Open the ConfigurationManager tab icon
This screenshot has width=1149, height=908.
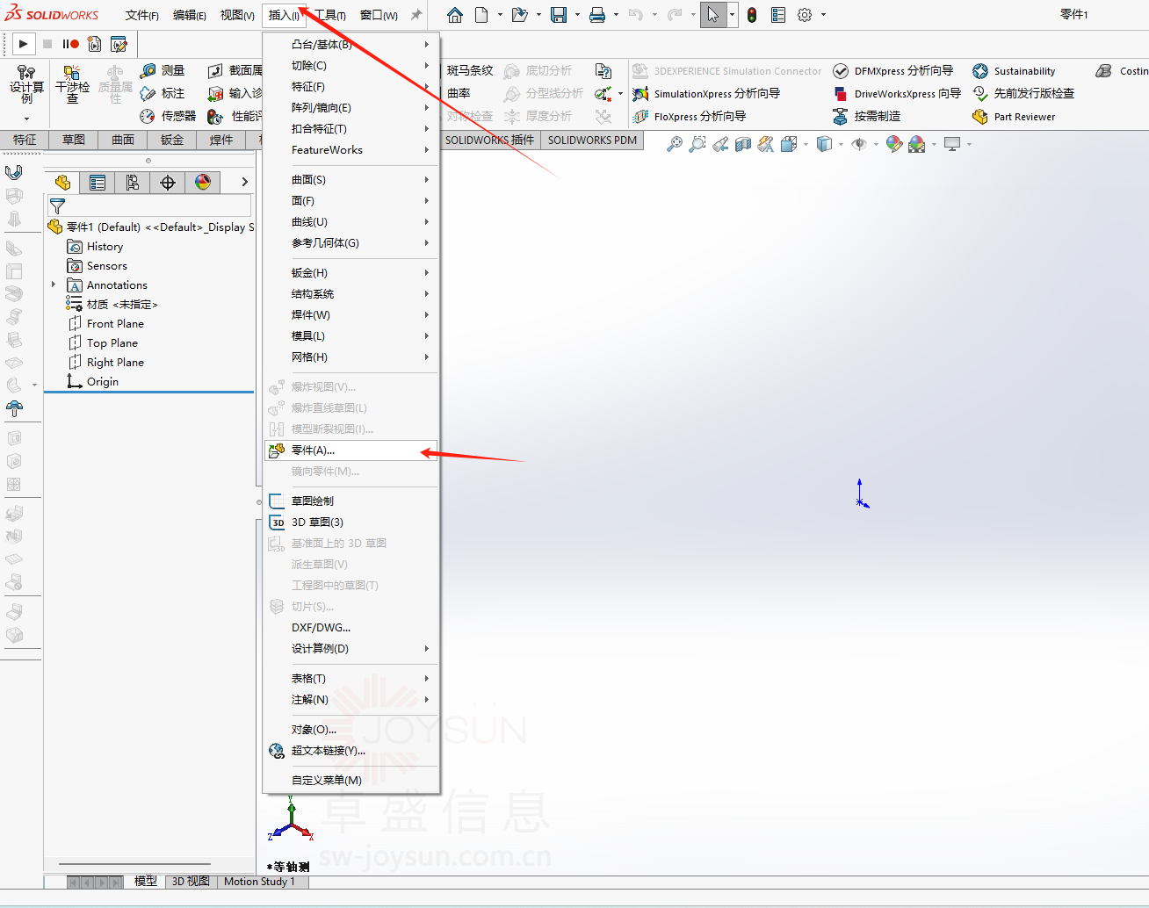[x=133, y=183]
